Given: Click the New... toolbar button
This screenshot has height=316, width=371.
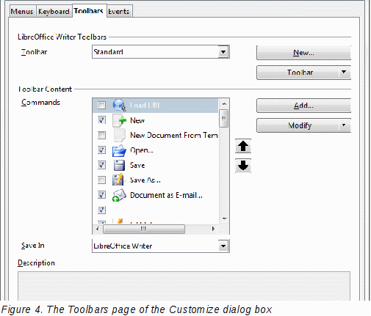Looking at the screenshot, I should [303, 53].
